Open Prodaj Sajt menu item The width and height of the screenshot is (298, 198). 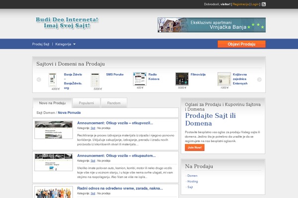[x=41, y=44]
